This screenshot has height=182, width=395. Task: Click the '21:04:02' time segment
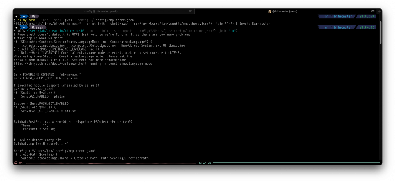tap(366, 27)
